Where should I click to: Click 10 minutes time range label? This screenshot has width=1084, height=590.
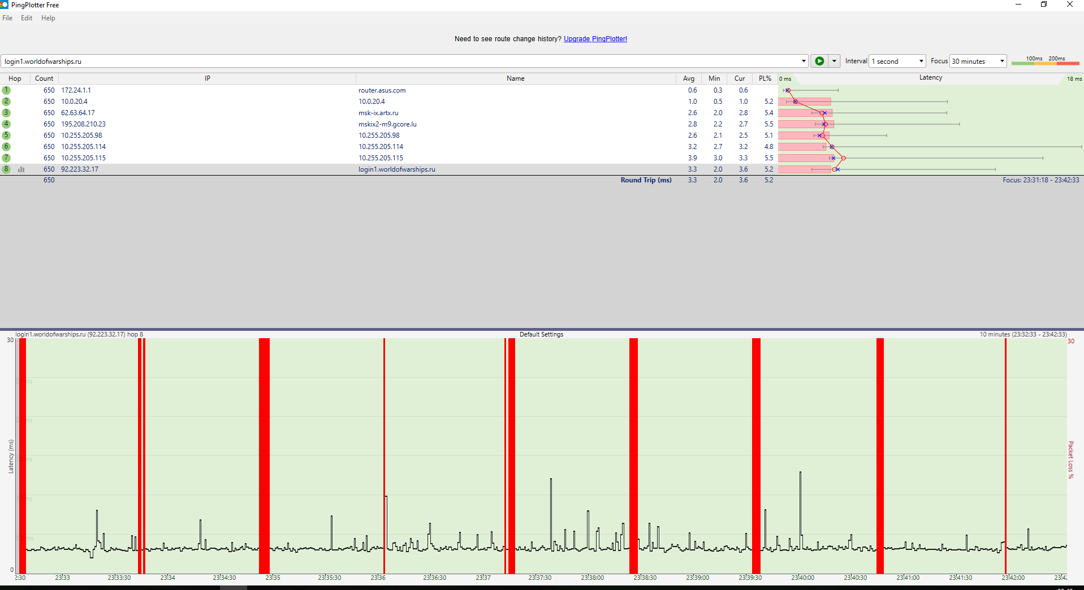(x=1023, y=334)
